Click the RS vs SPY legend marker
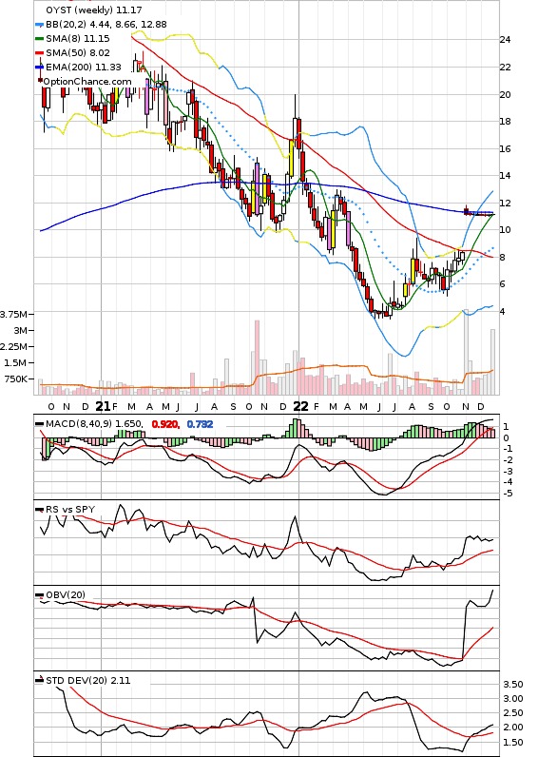The height and width of the screenshot is (757, 538). pos(40,510)
